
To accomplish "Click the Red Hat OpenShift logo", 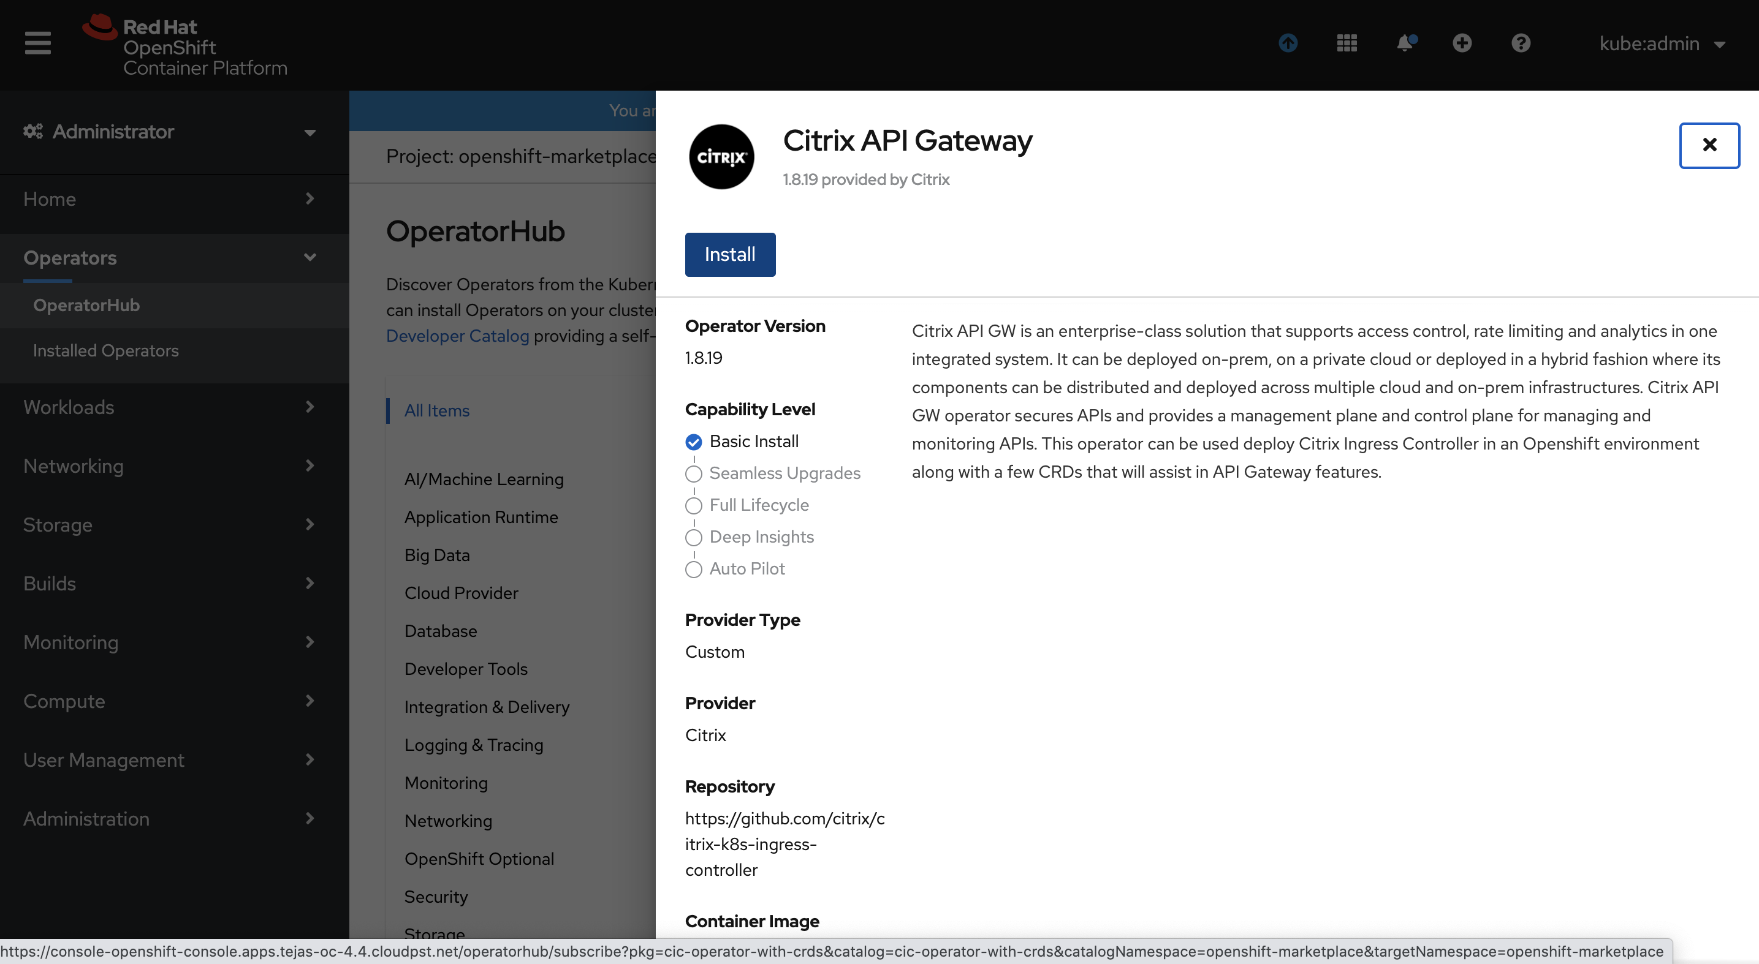I will [186, 47].
